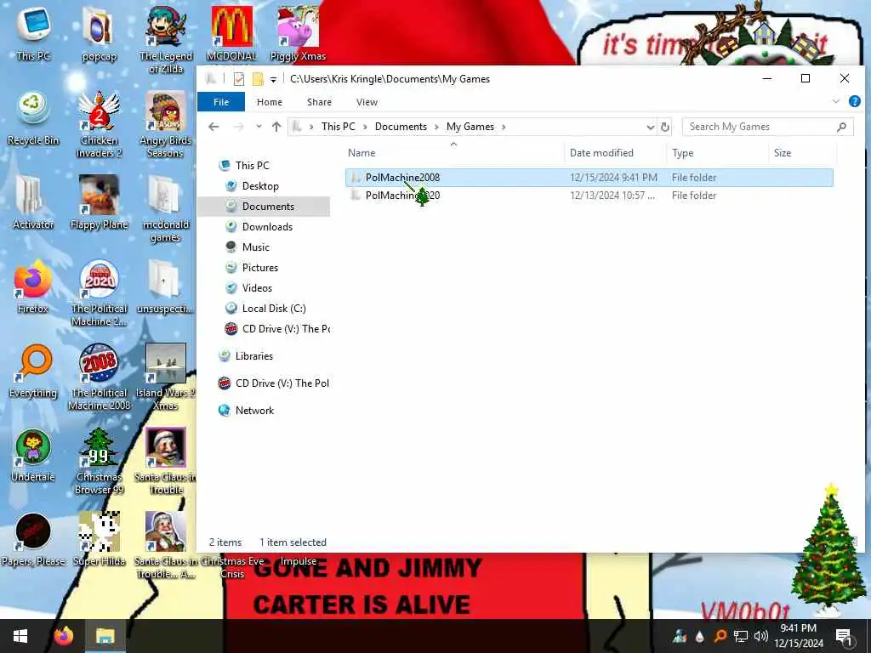Go up one folder level

point(276,128)
